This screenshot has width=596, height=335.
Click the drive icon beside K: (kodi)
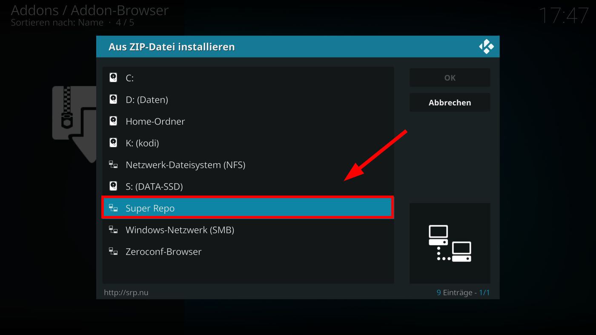(113, 143)
